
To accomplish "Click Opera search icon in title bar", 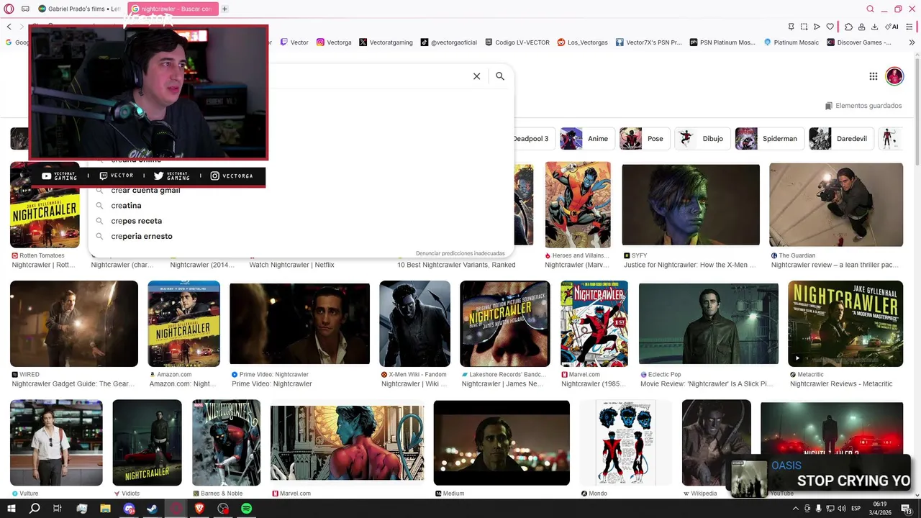I will click(x=870, y=9).
